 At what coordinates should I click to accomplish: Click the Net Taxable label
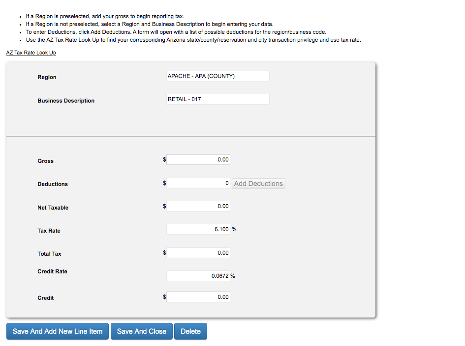point(53,208)
